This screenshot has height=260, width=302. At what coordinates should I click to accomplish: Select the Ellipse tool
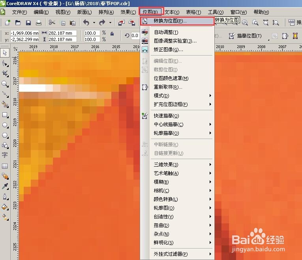[x=5, y=125]
